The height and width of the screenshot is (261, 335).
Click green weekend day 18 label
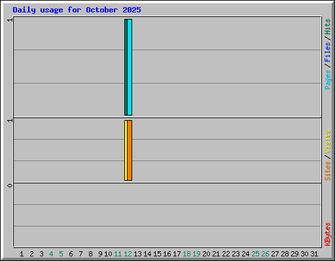[x=186, y=254]
